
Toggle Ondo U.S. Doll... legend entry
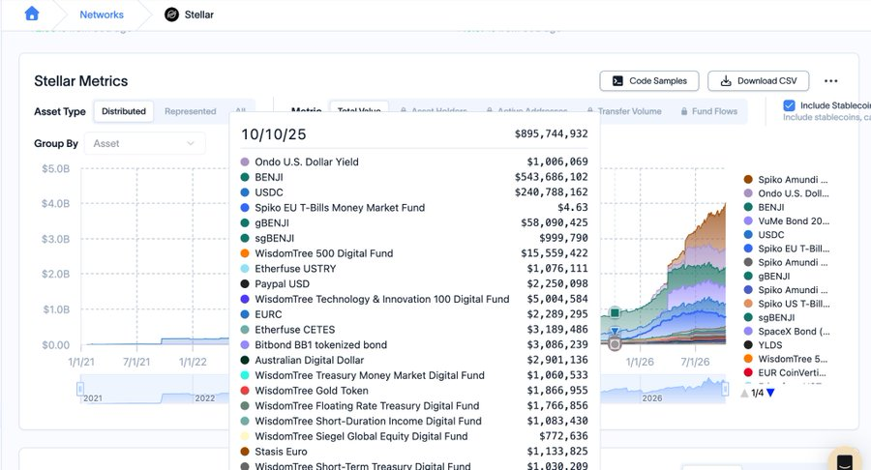click(786, 193)
